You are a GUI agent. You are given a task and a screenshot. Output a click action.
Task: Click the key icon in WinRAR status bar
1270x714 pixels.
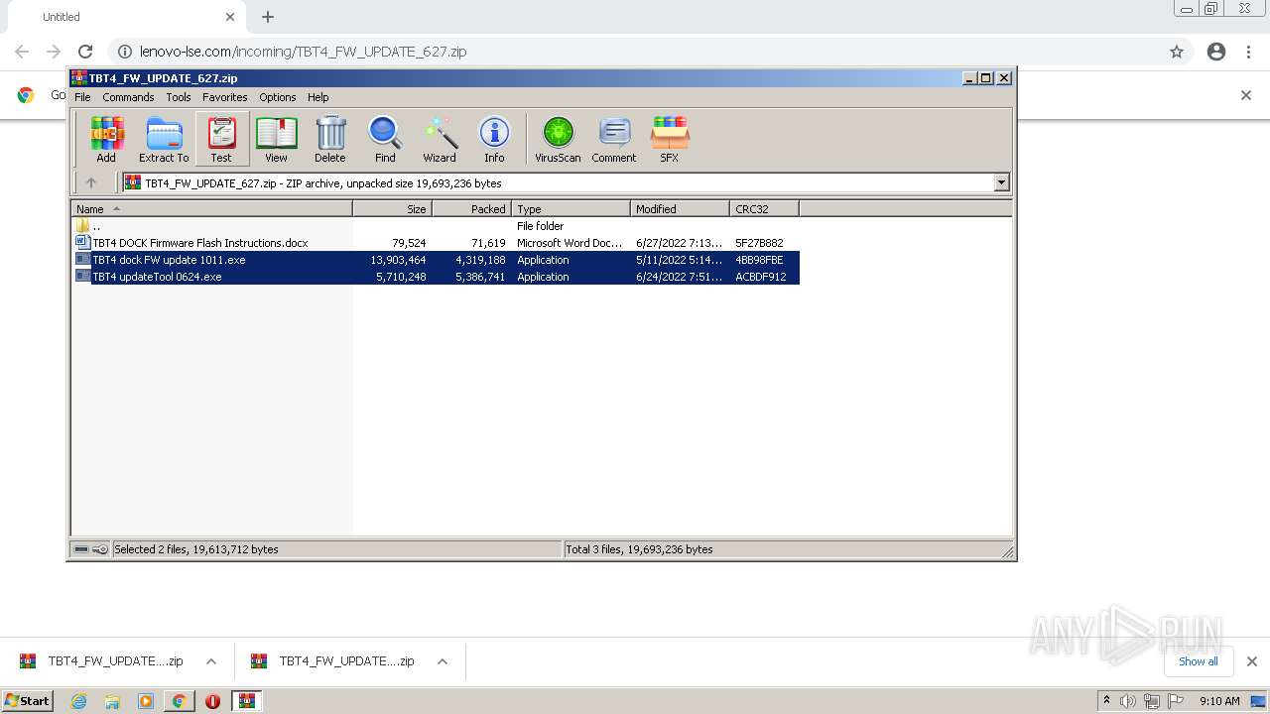100,549
